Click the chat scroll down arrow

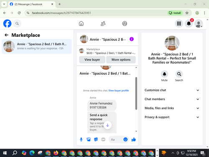pos(136,131)
